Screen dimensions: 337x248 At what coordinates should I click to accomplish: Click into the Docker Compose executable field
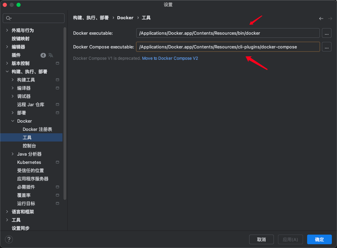click(228, 47)
